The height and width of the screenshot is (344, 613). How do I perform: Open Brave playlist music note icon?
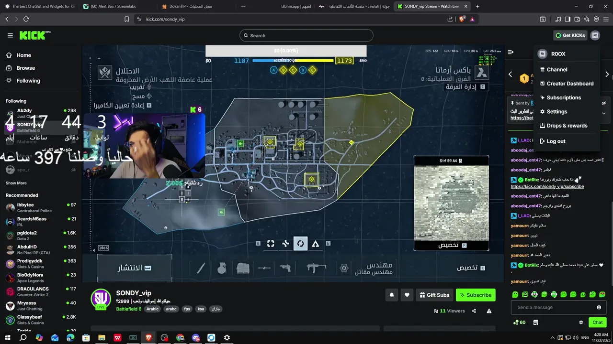558,19
